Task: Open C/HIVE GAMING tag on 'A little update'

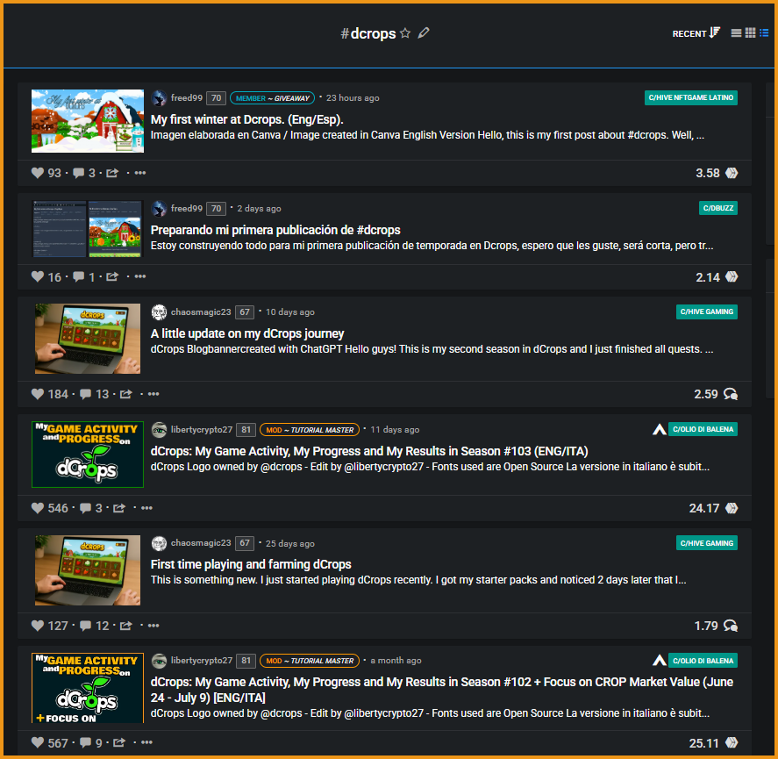Action: click(x=707, y=311)
